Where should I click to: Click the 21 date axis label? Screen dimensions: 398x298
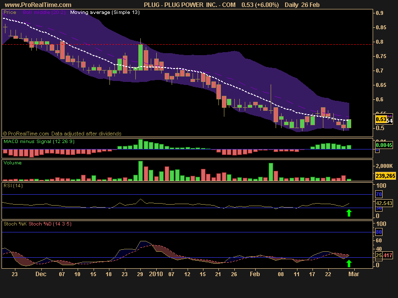(x=218, y=274)
